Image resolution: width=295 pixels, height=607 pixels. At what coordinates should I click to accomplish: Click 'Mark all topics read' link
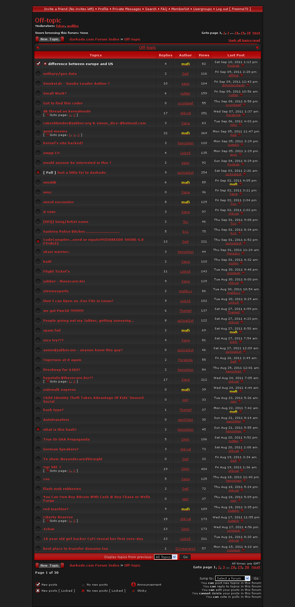pyautogui.click(x=244, y=40)
